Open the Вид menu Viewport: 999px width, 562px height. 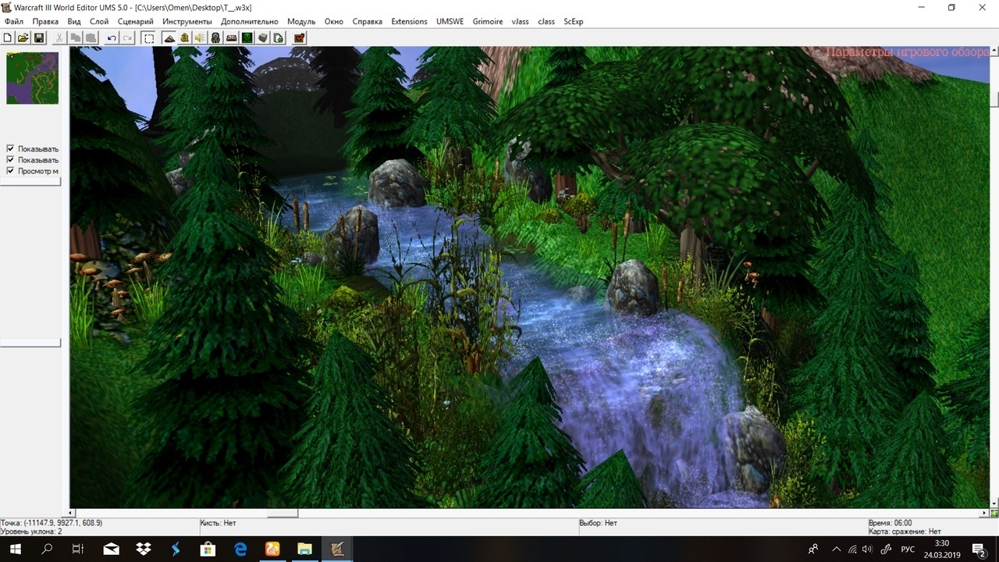(74, 21)
